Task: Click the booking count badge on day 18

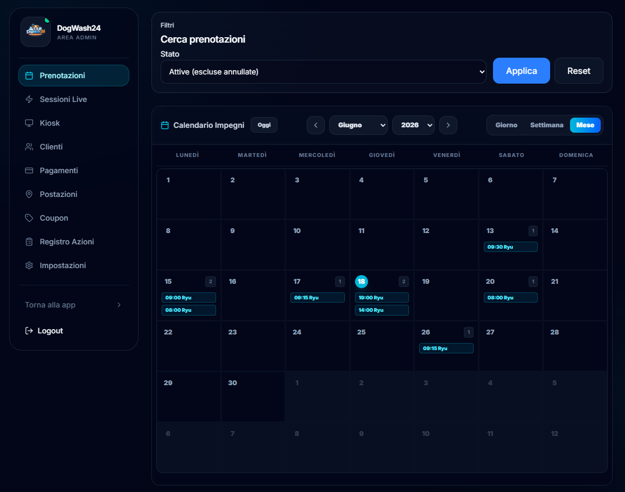Action: [x=404, y=282]
